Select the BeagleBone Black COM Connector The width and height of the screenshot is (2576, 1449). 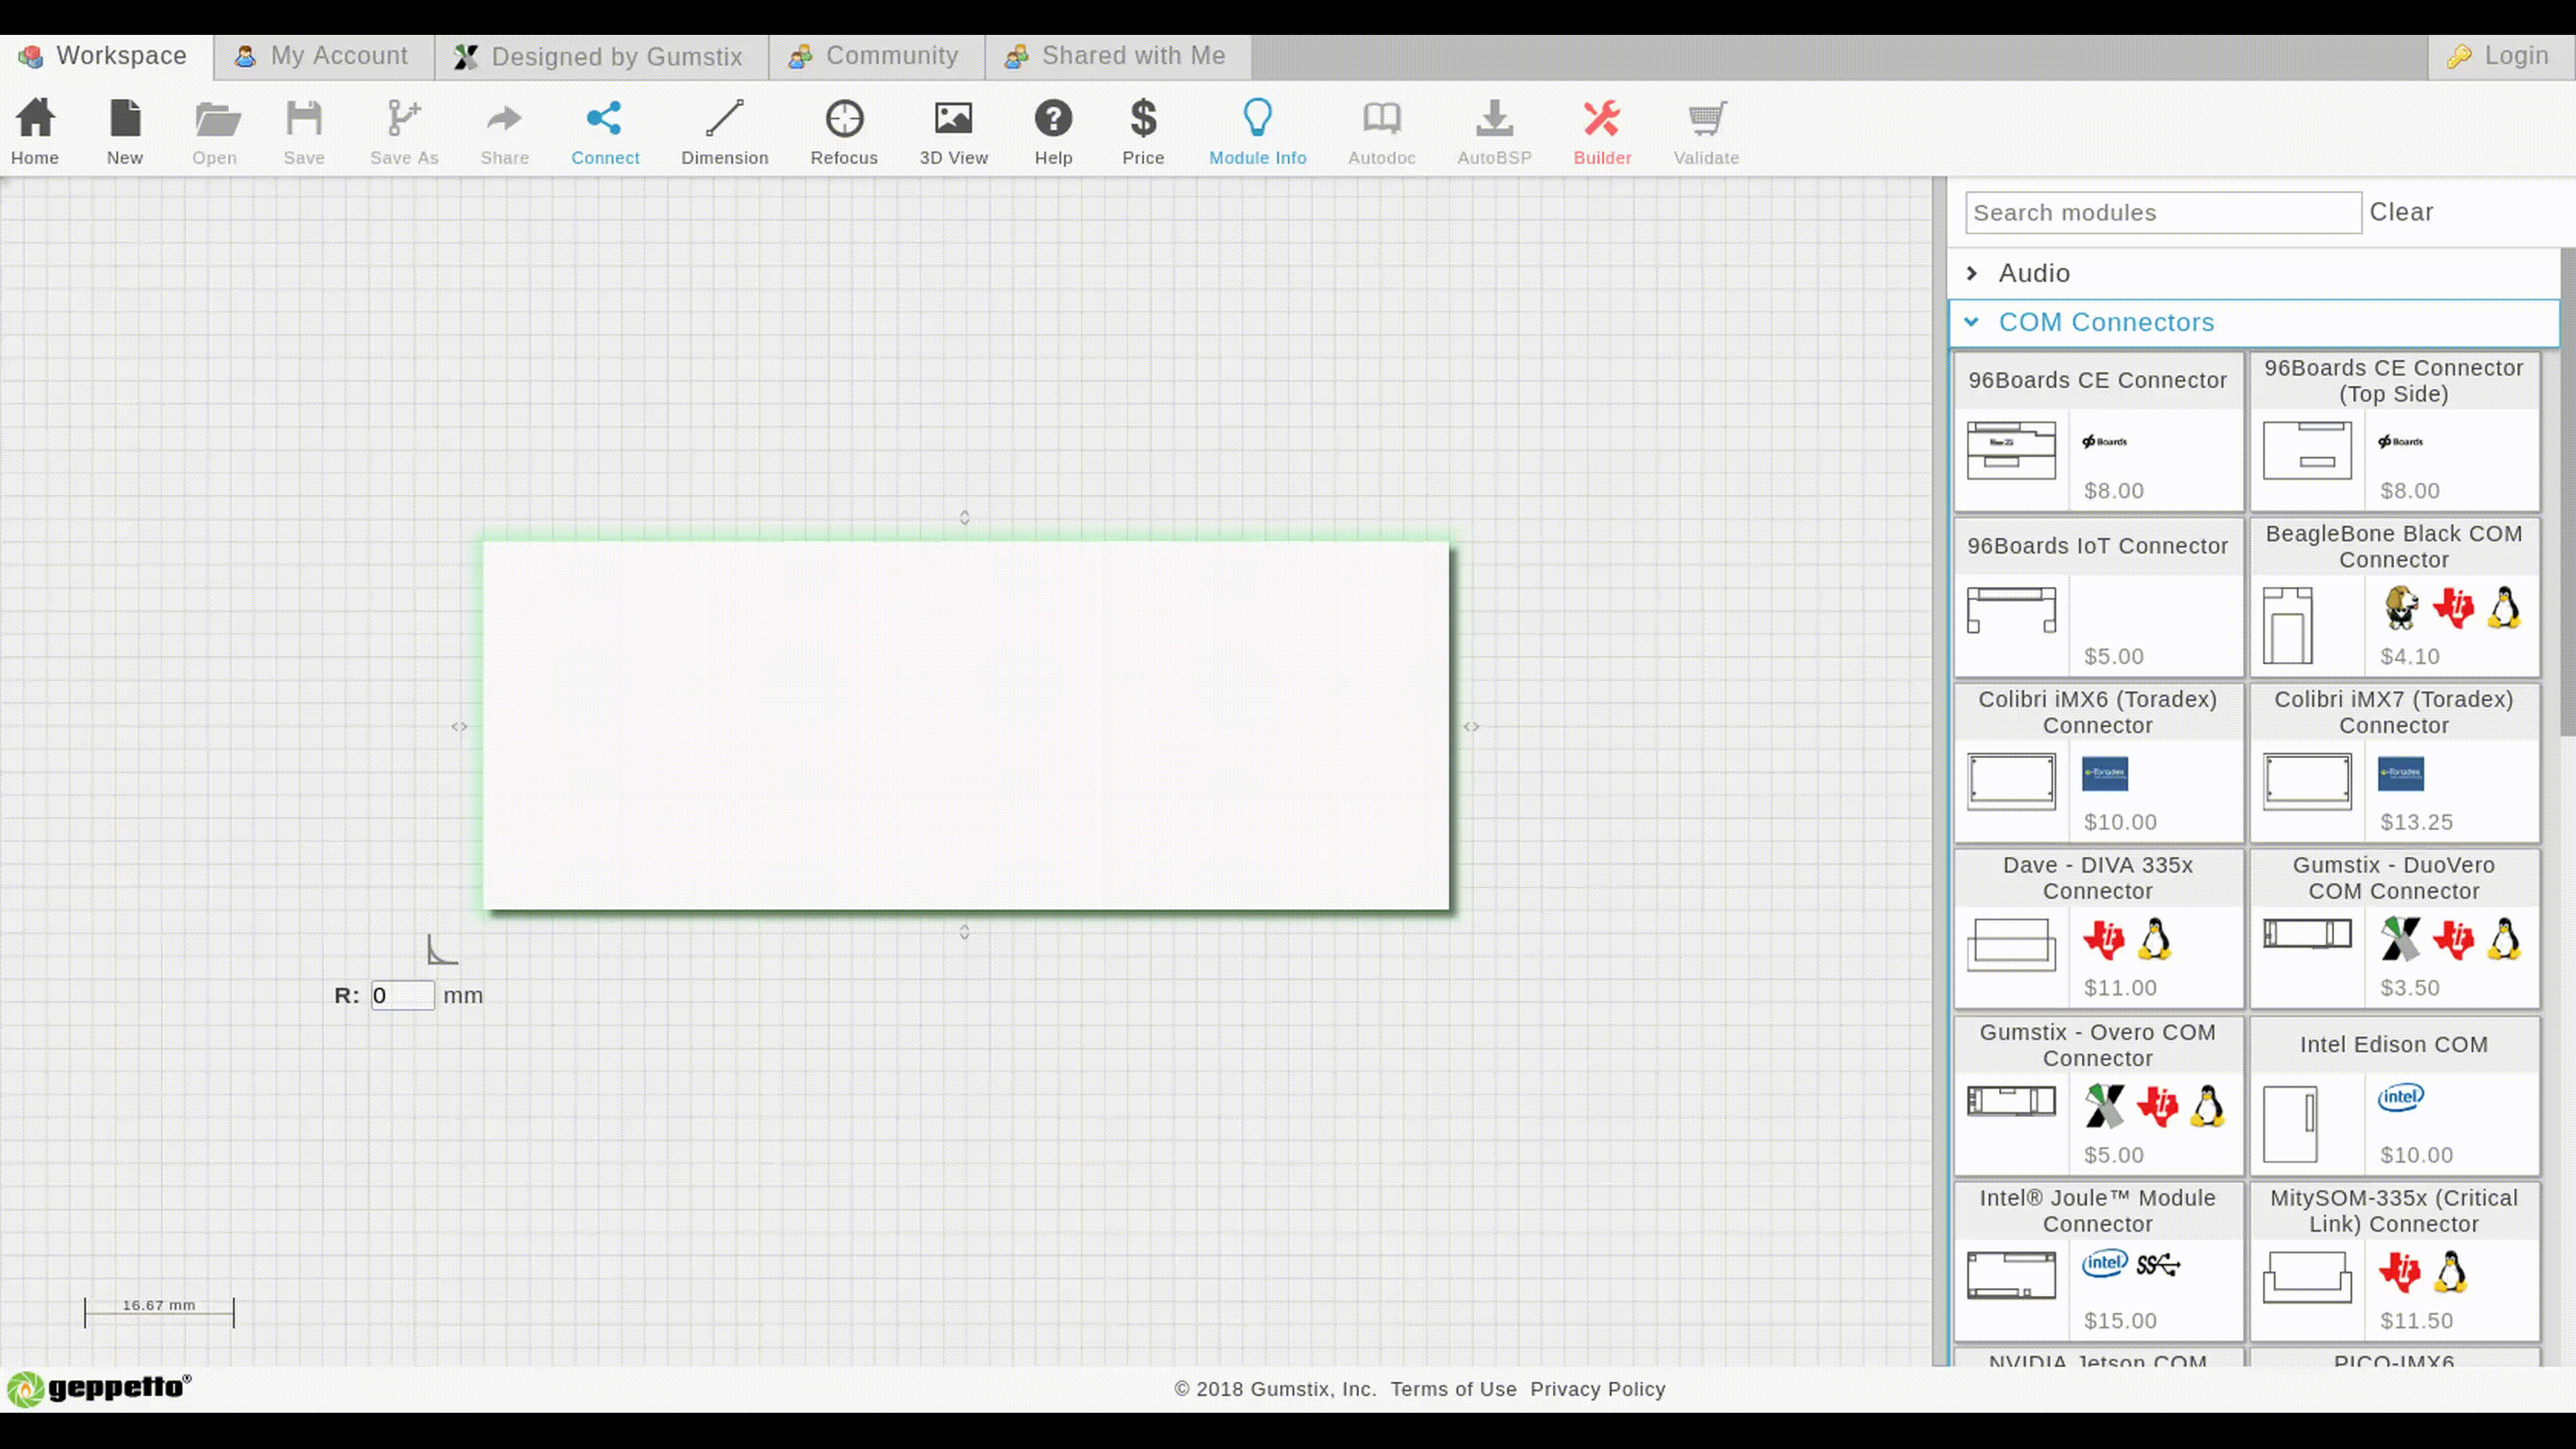click(x=2394, y=597)
